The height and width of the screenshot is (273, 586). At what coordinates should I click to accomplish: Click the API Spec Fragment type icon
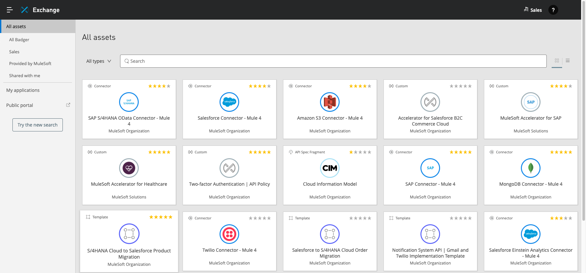[x=291, y=152]
